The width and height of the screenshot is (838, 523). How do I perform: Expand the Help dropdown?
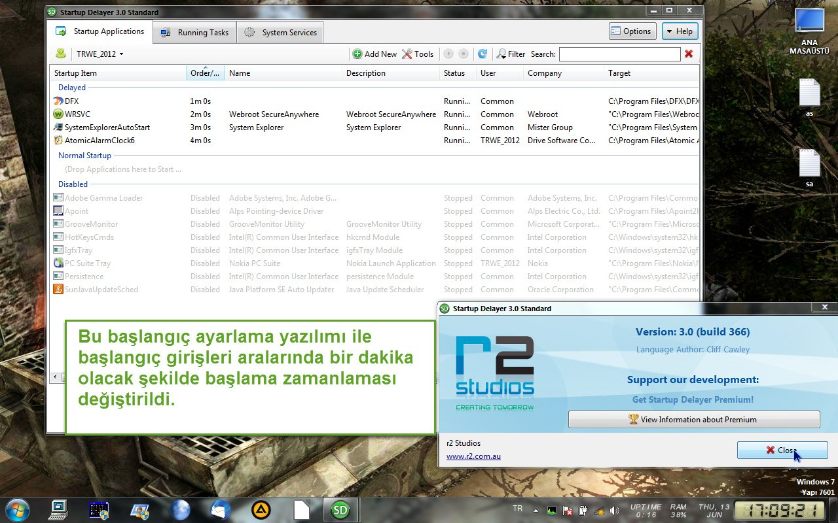click(x=680, y=31)
